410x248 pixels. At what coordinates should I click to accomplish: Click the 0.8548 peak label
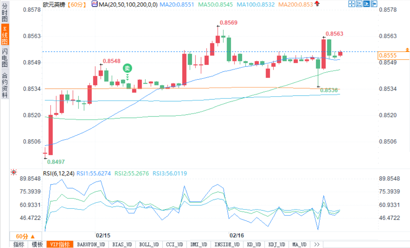[x=112, y=61]
